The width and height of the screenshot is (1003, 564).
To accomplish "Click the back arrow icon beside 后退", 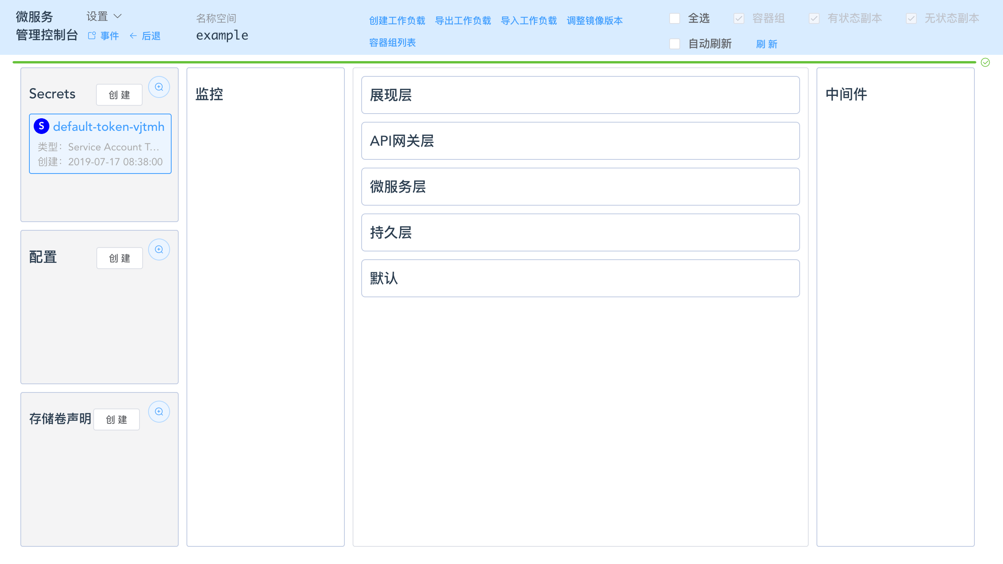I will tap(133, 36).
